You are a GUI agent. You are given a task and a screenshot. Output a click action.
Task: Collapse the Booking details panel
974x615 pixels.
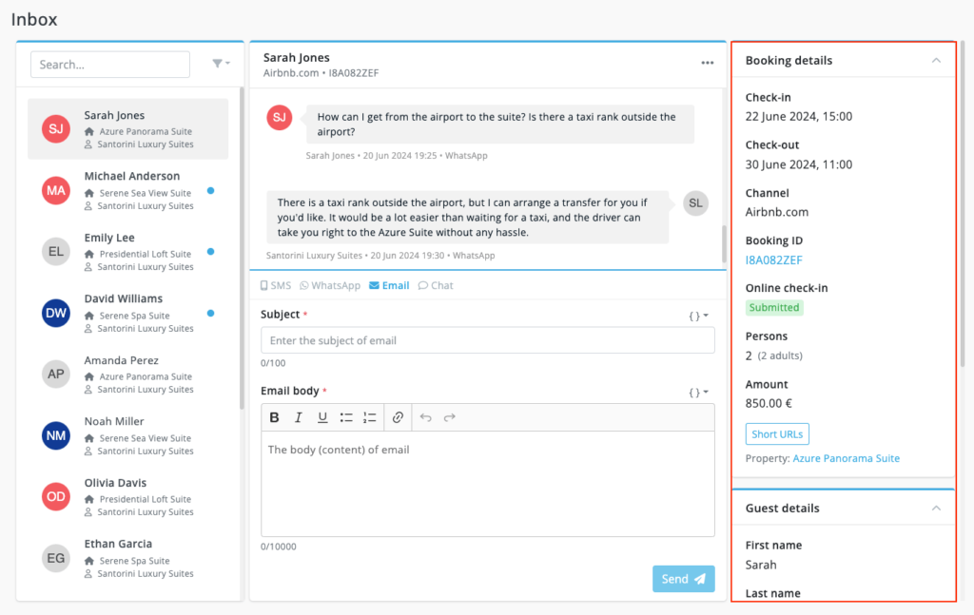click(936, 60)
